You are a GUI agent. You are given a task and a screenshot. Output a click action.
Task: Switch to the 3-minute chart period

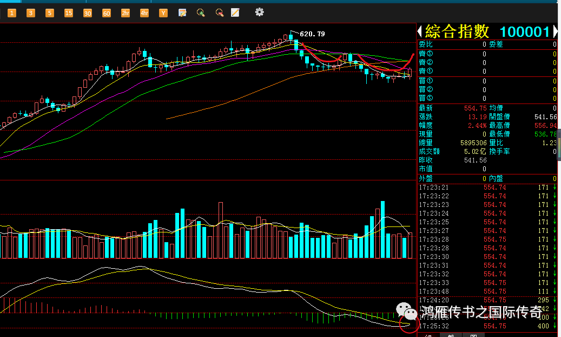(31, 13)
